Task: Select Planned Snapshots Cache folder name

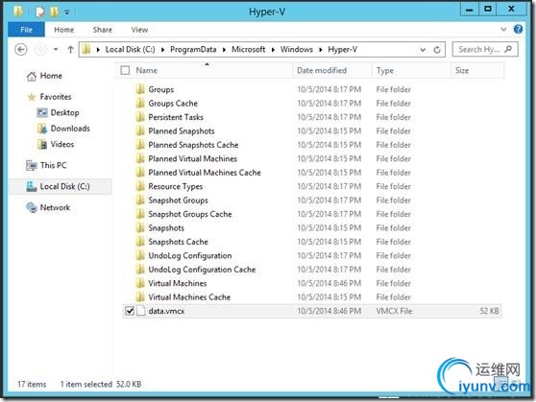Action: point(193,145)
